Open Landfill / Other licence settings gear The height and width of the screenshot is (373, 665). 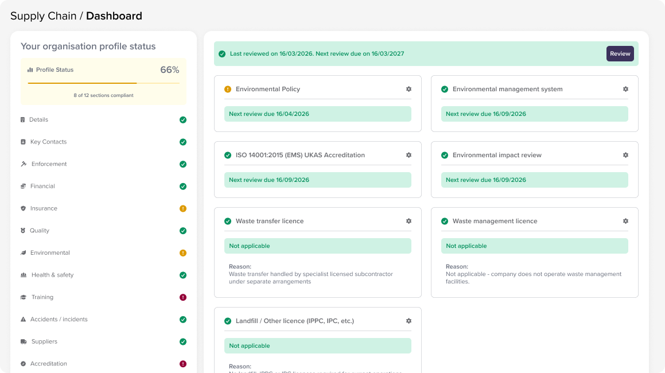pyautogui.click(x=409, y=321)
